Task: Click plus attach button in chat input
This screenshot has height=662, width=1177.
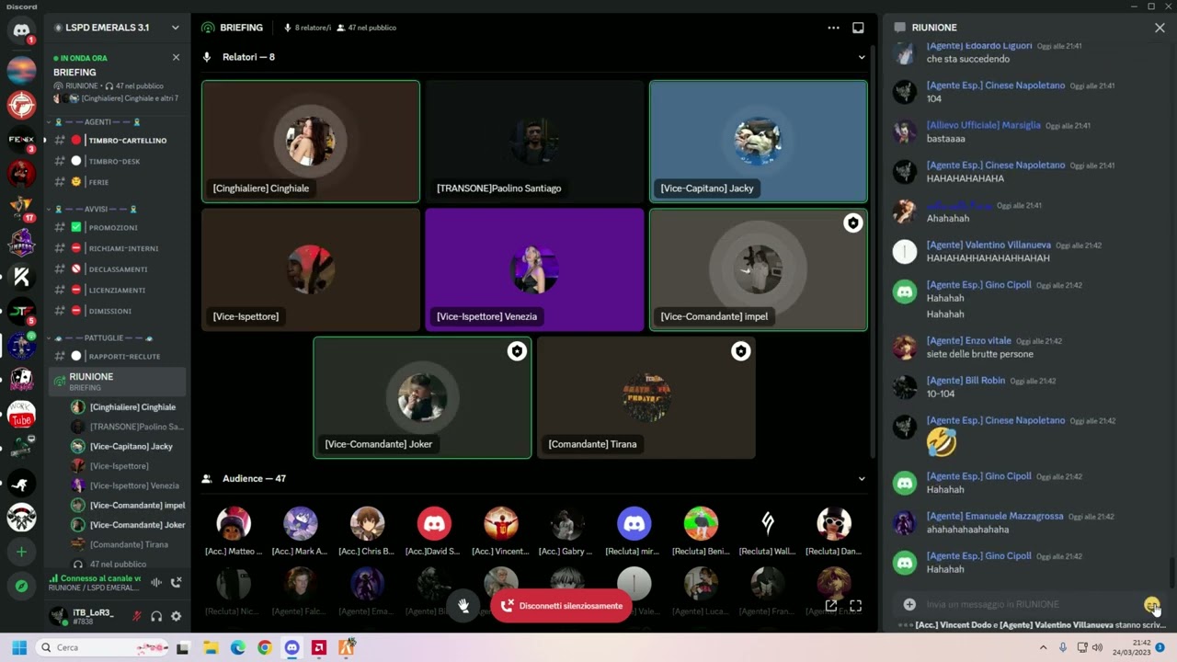Action: (x=908, y=604)
